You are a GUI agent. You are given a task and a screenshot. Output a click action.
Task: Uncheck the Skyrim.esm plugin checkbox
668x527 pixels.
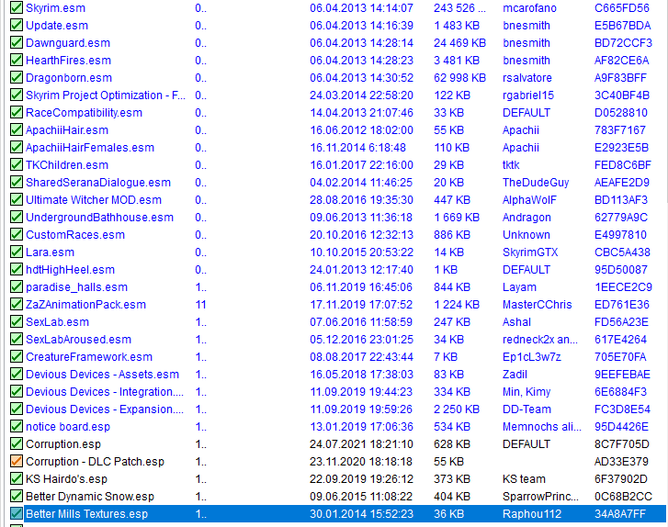click(17, 8)
